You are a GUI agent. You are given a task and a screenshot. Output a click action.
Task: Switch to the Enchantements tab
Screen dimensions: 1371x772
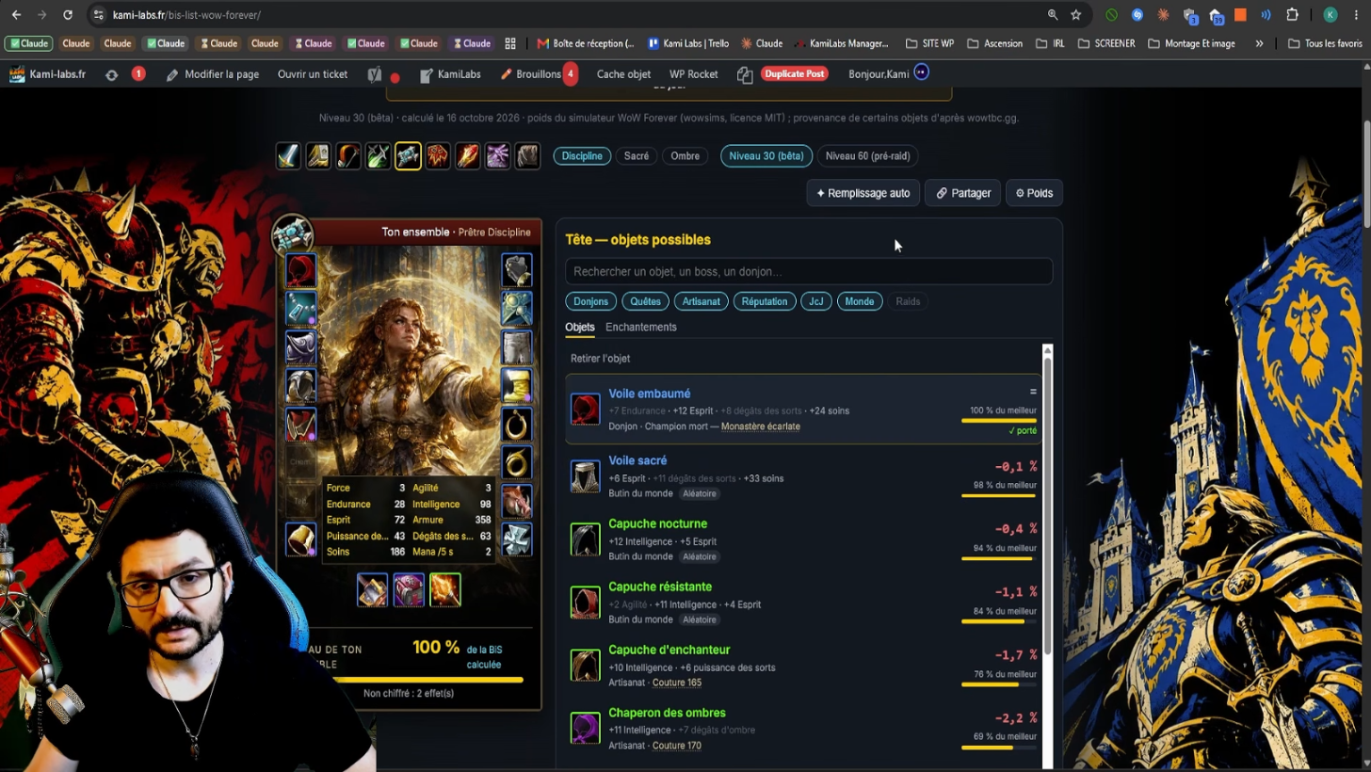[641, 327]
